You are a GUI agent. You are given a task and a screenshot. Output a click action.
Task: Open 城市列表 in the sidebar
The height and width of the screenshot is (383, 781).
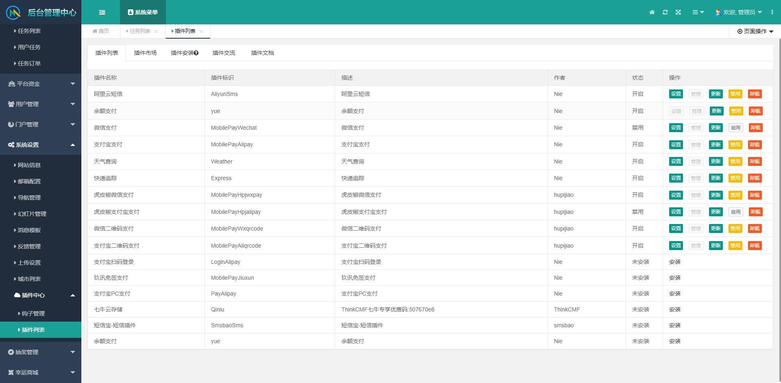click(41, 279)
